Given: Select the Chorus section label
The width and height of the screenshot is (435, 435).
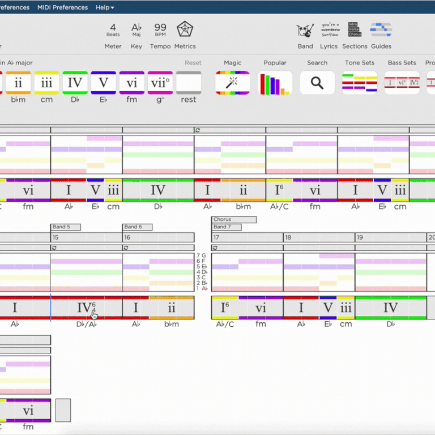Looking at the screenshot, I should [x=234, y=219].
